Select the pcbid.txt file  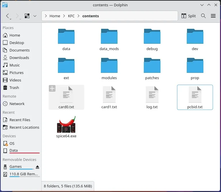click(x=195, y=97)
